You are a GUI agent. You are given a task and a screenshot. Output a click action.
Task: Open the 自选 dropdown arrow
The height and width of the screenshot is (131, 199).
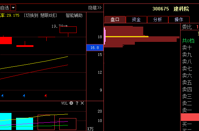pos(13,8)
